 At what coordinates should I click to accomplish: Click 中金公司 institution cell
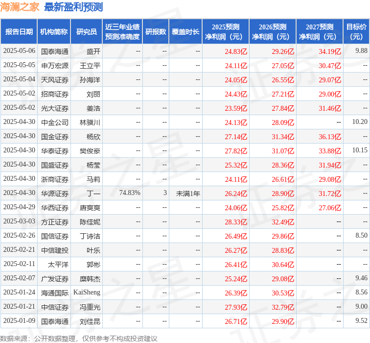55,122
